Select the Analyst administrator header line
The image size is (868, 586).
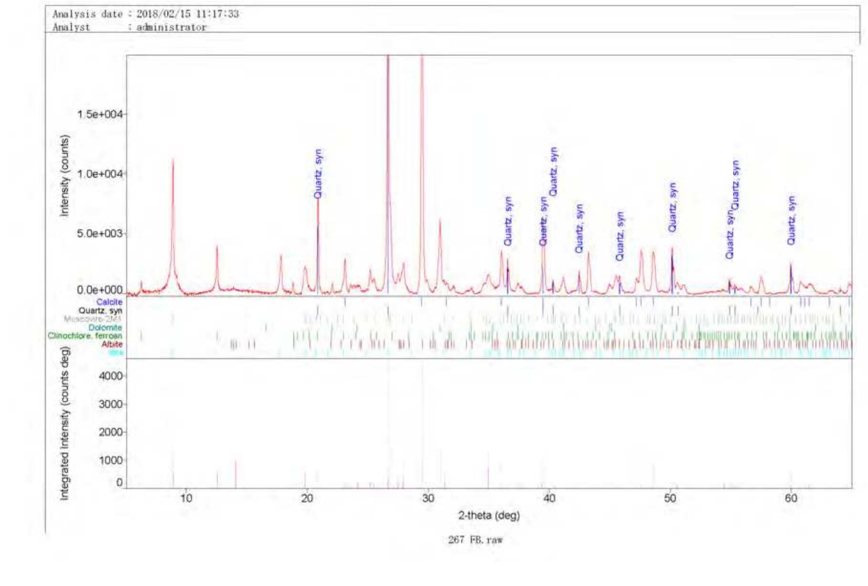(x=129, y=28)
